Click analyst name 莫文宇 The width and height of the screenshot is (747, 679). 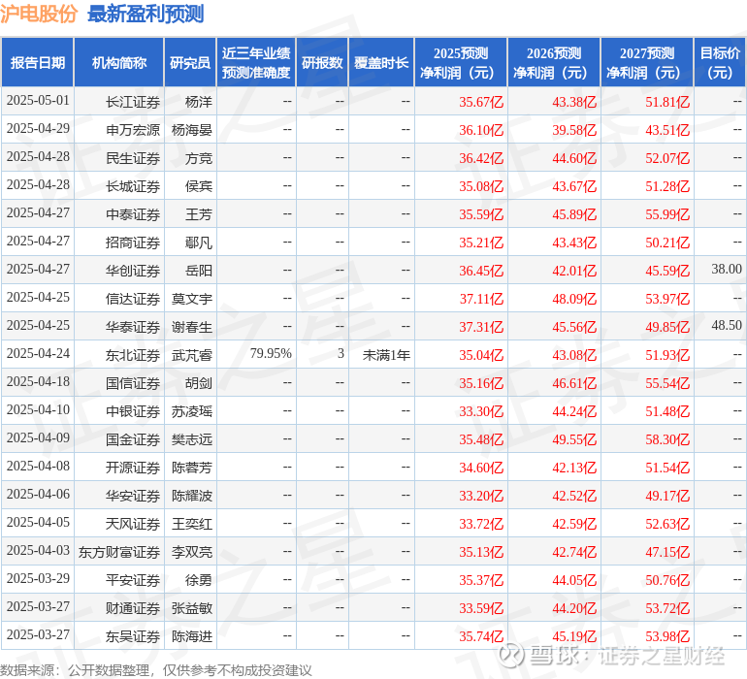(x=192, y=299)
